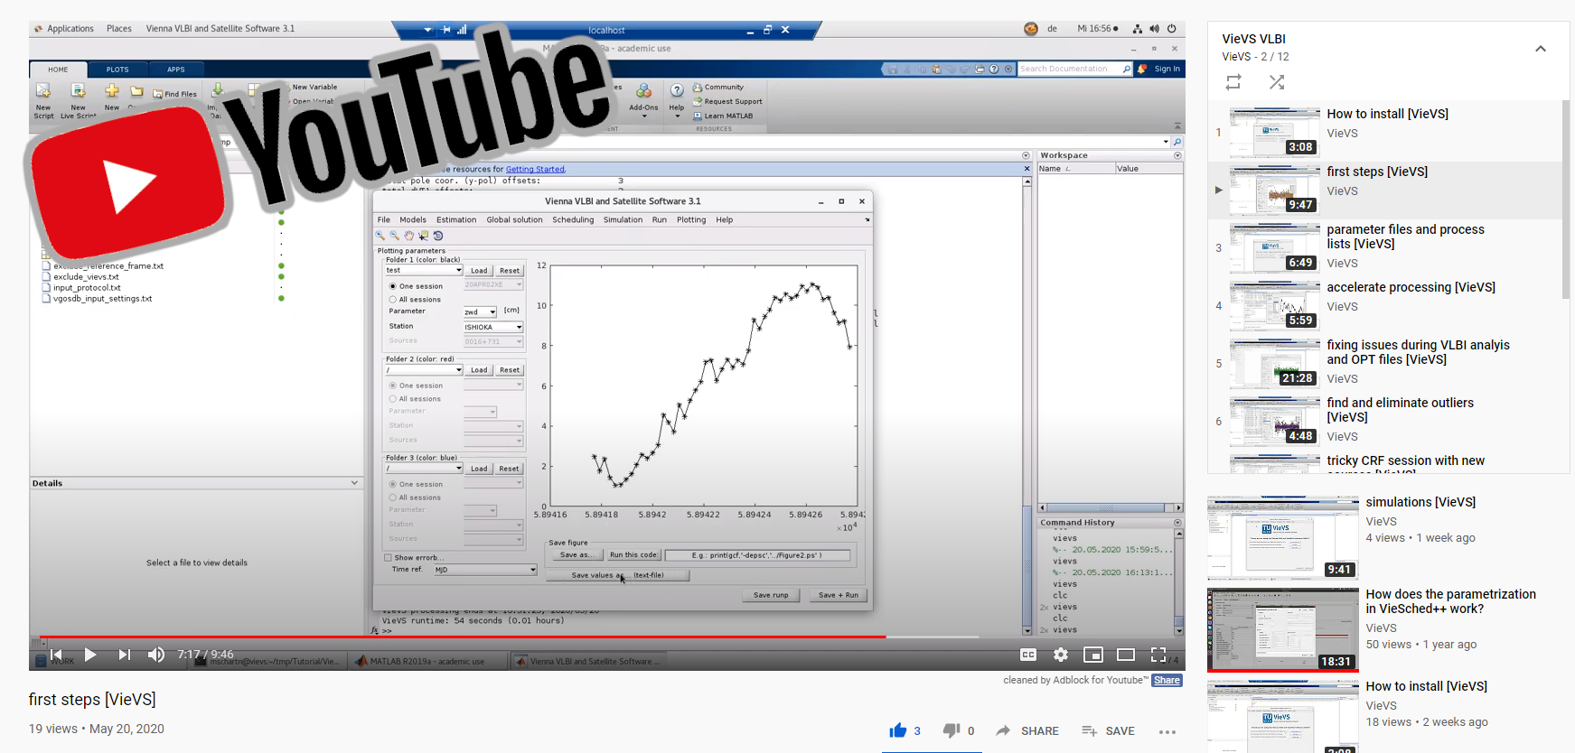Open Time ref. MJD dropdown
The width and height of the screenshot is (1575, 753).
click(485, 570)
